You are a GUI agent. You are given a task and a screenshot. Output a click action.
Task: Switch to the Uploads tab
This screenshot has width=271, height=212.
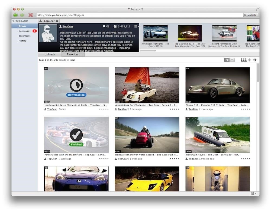50,54
